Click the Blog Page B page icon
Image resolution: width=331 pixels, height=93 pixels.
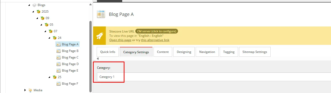click(x=59, y=51)
